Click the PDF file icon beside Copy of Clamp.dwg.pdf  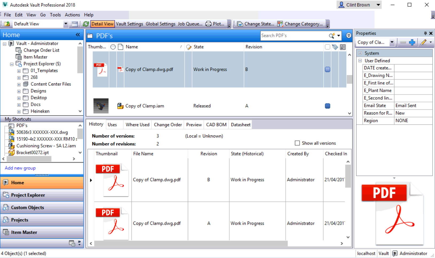point(120,69)
